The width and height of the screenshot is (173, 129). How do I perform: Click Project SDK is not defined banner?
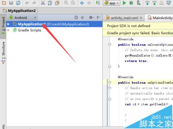point(138,26)
